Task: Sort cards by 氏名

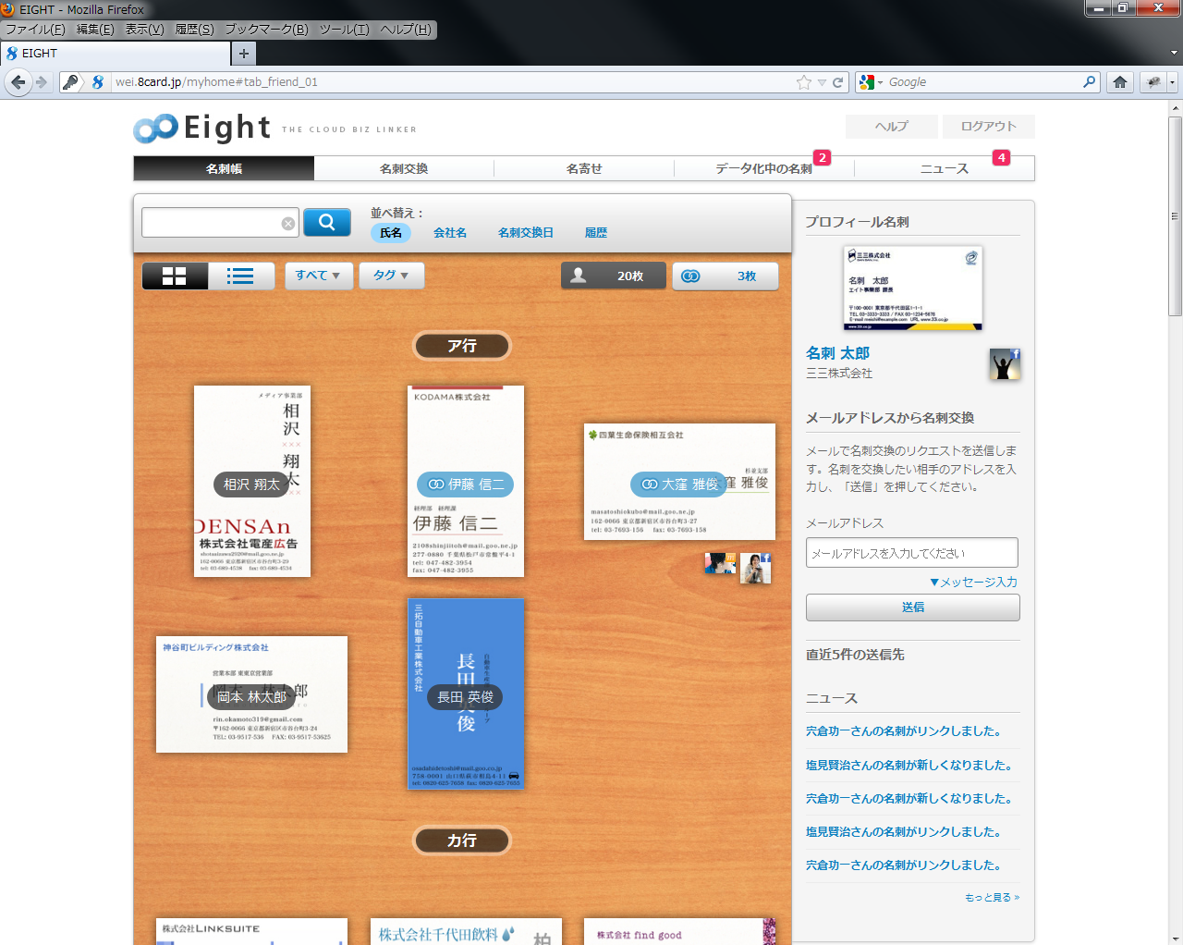Action: 391,233
